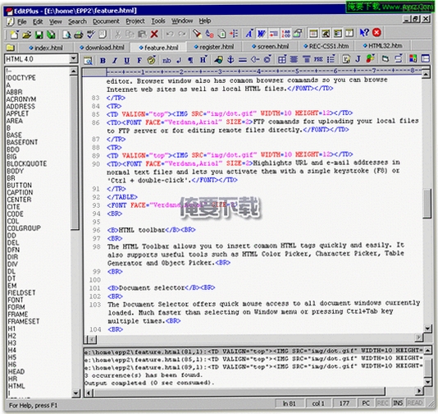Open the HTML 4.0 cliptext dropdown
This screenshot has height=414, width=438.
pyautogui.click(x=74, y=59)
